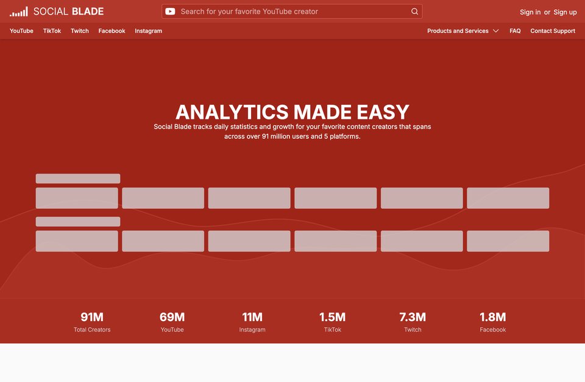The height and width of the screenshot is (382, 585).
Task: Click the 1.8M Facebook stat
Action: pyautogui.click(x=493, y=322)
